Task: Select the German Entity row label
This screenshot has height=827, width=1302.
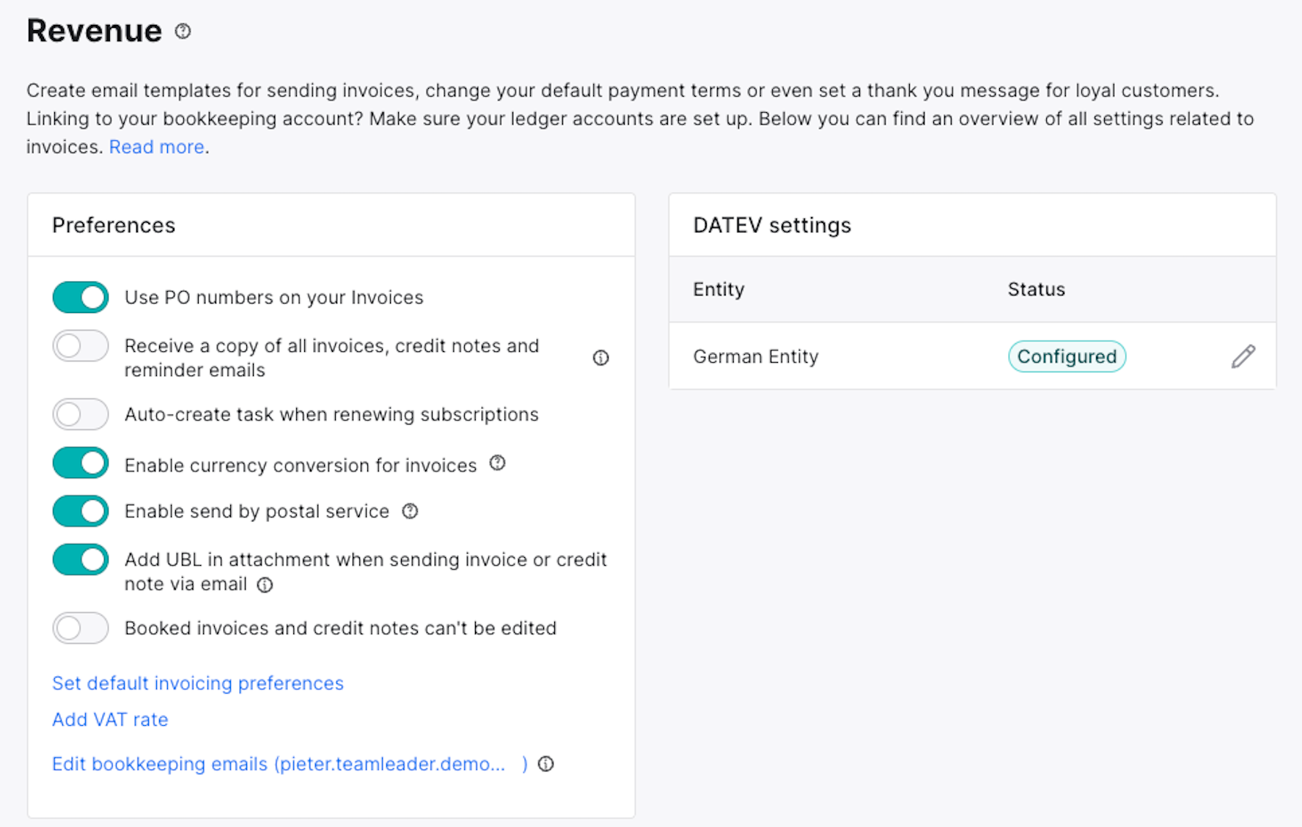Action: tap(756, 356)
